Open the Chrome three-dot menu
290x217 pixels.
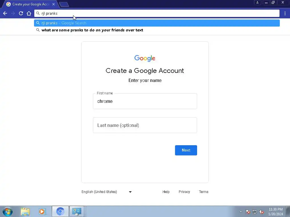tap(285, 13)
